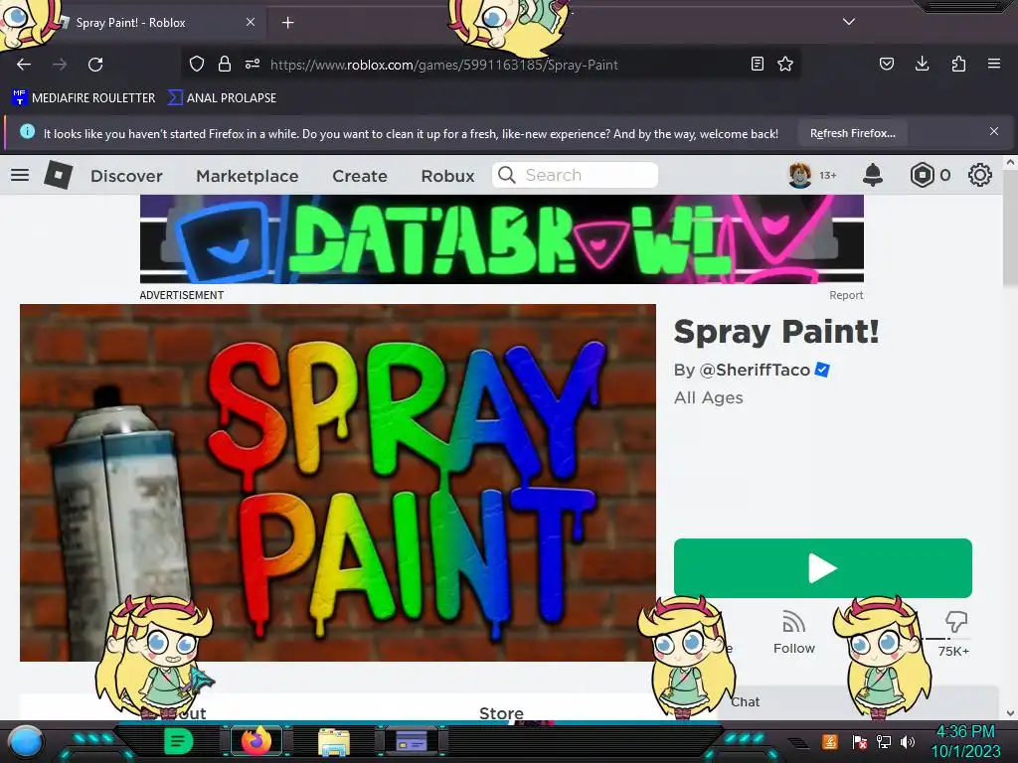This screenshot has width=1018, height=763.
Task: Open Roblox settings gear icon
Action: click(x=979, y=175)
